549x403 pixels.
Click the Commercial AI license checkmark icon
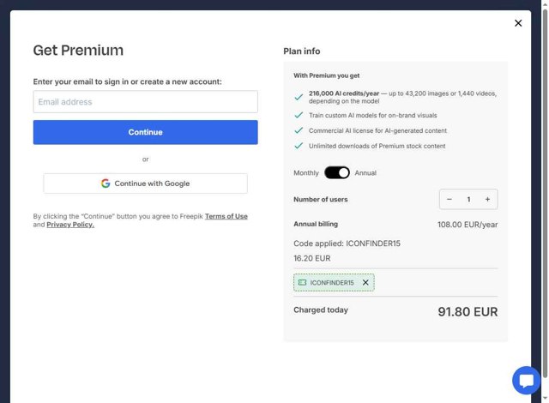click(x=299, y=130)
